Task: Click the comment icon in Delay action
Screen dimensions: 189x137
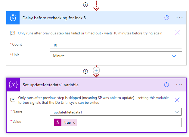Action: pos(13,33)
